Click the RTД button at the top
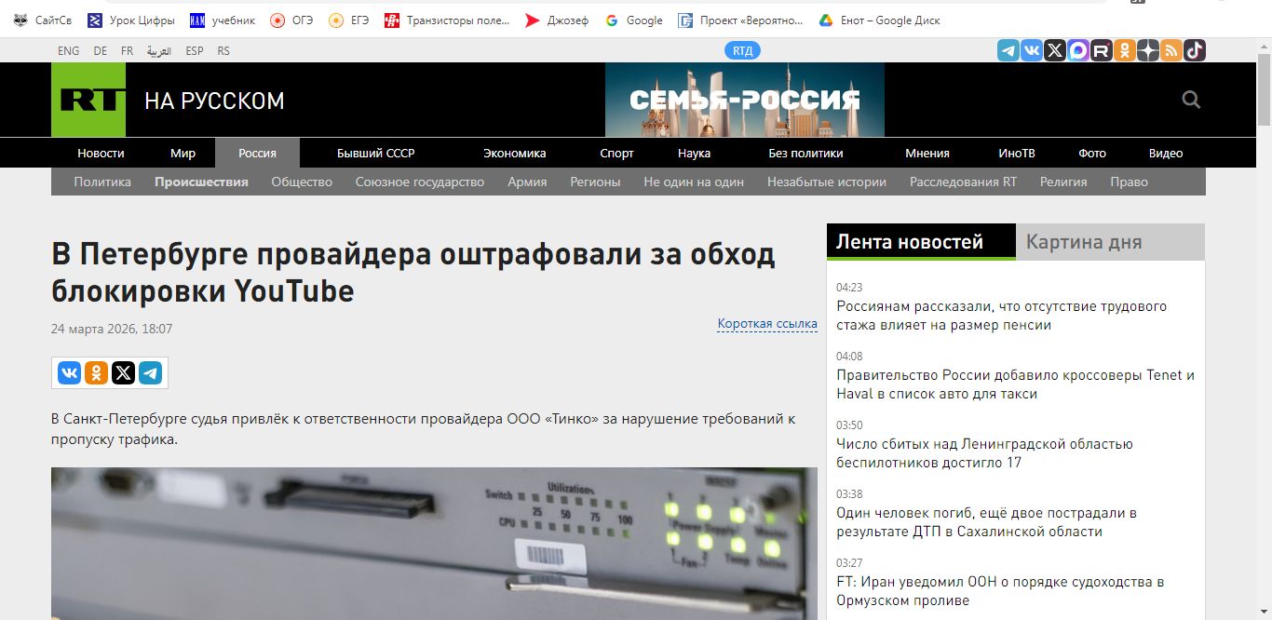Image resolution: width=1272 pixels, height=620 pixels. point(742,51)
